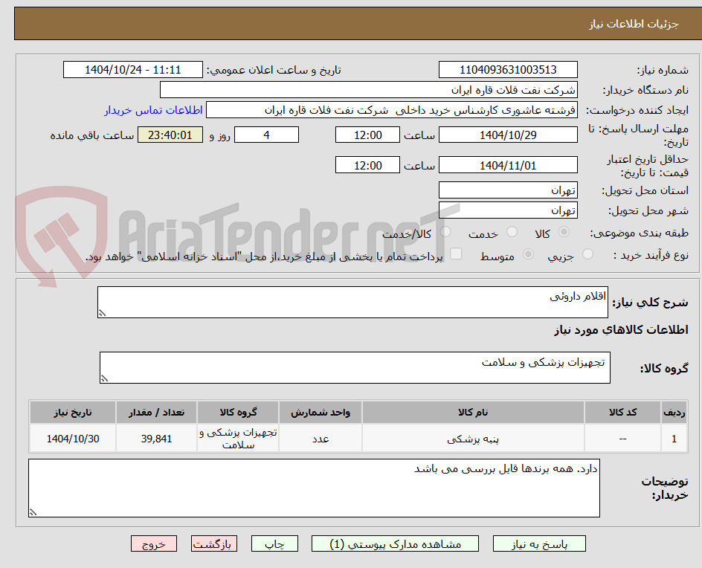Select the کالا/خدمت radio button

[x=445, y=231]
